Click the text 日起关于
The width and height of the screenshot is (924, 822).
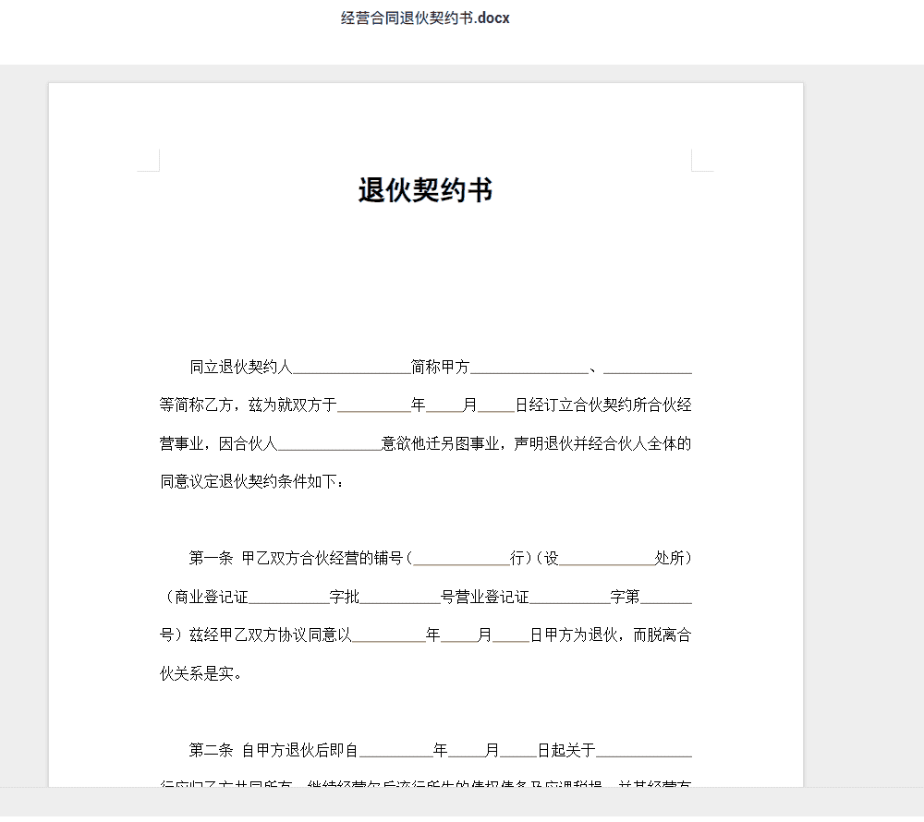(566, 750)
